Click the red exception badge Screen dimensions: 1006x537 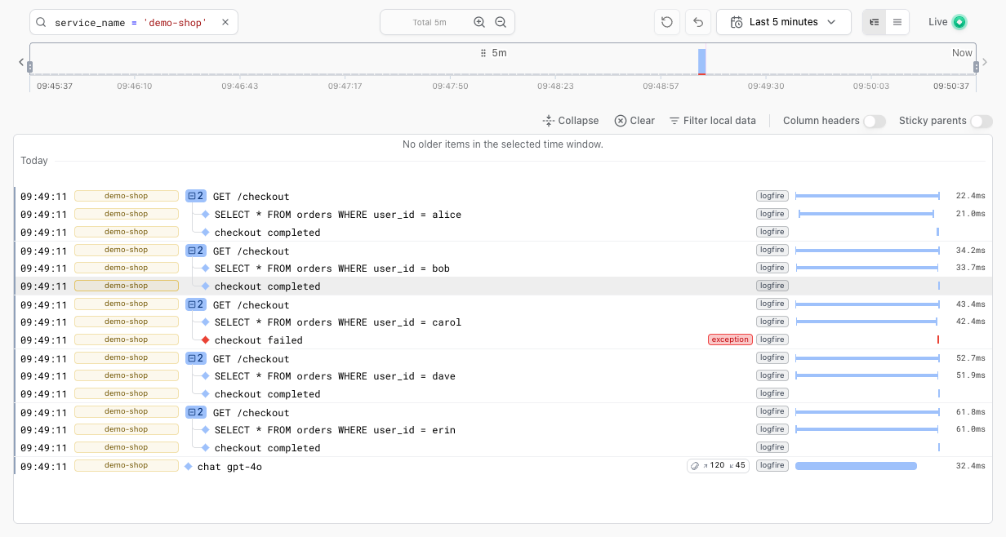[730, 340]
